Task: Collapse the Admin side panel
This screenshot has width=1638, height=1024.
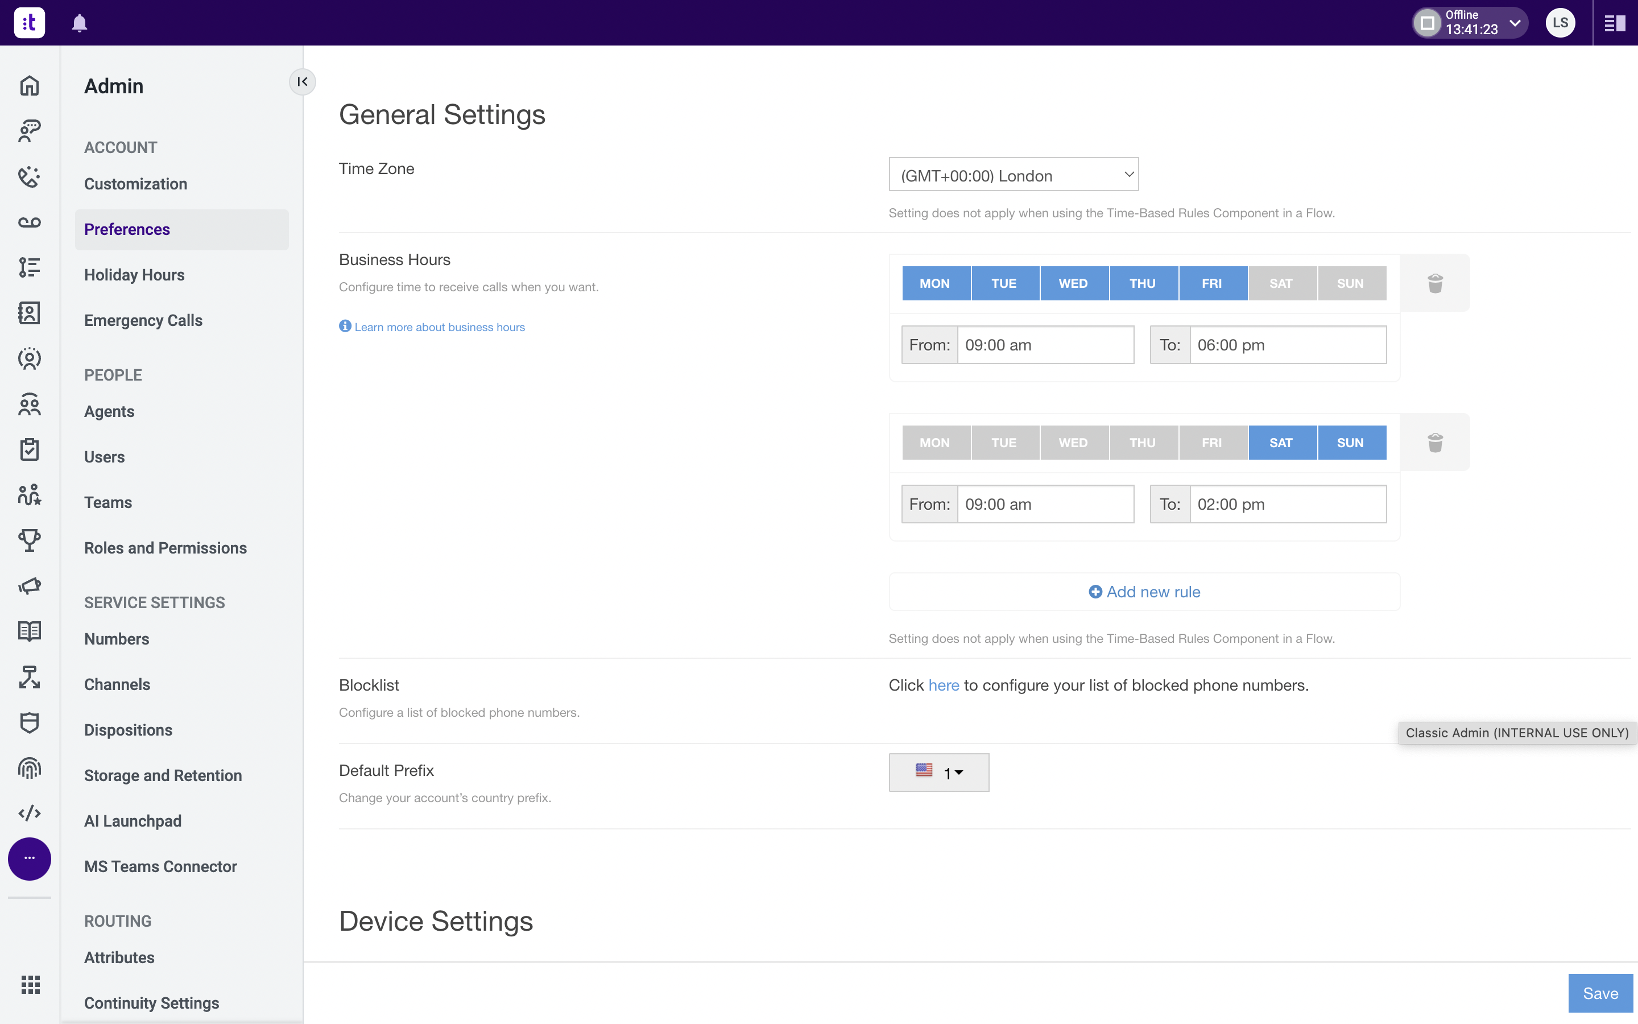Action: click(x=302, y=82)
